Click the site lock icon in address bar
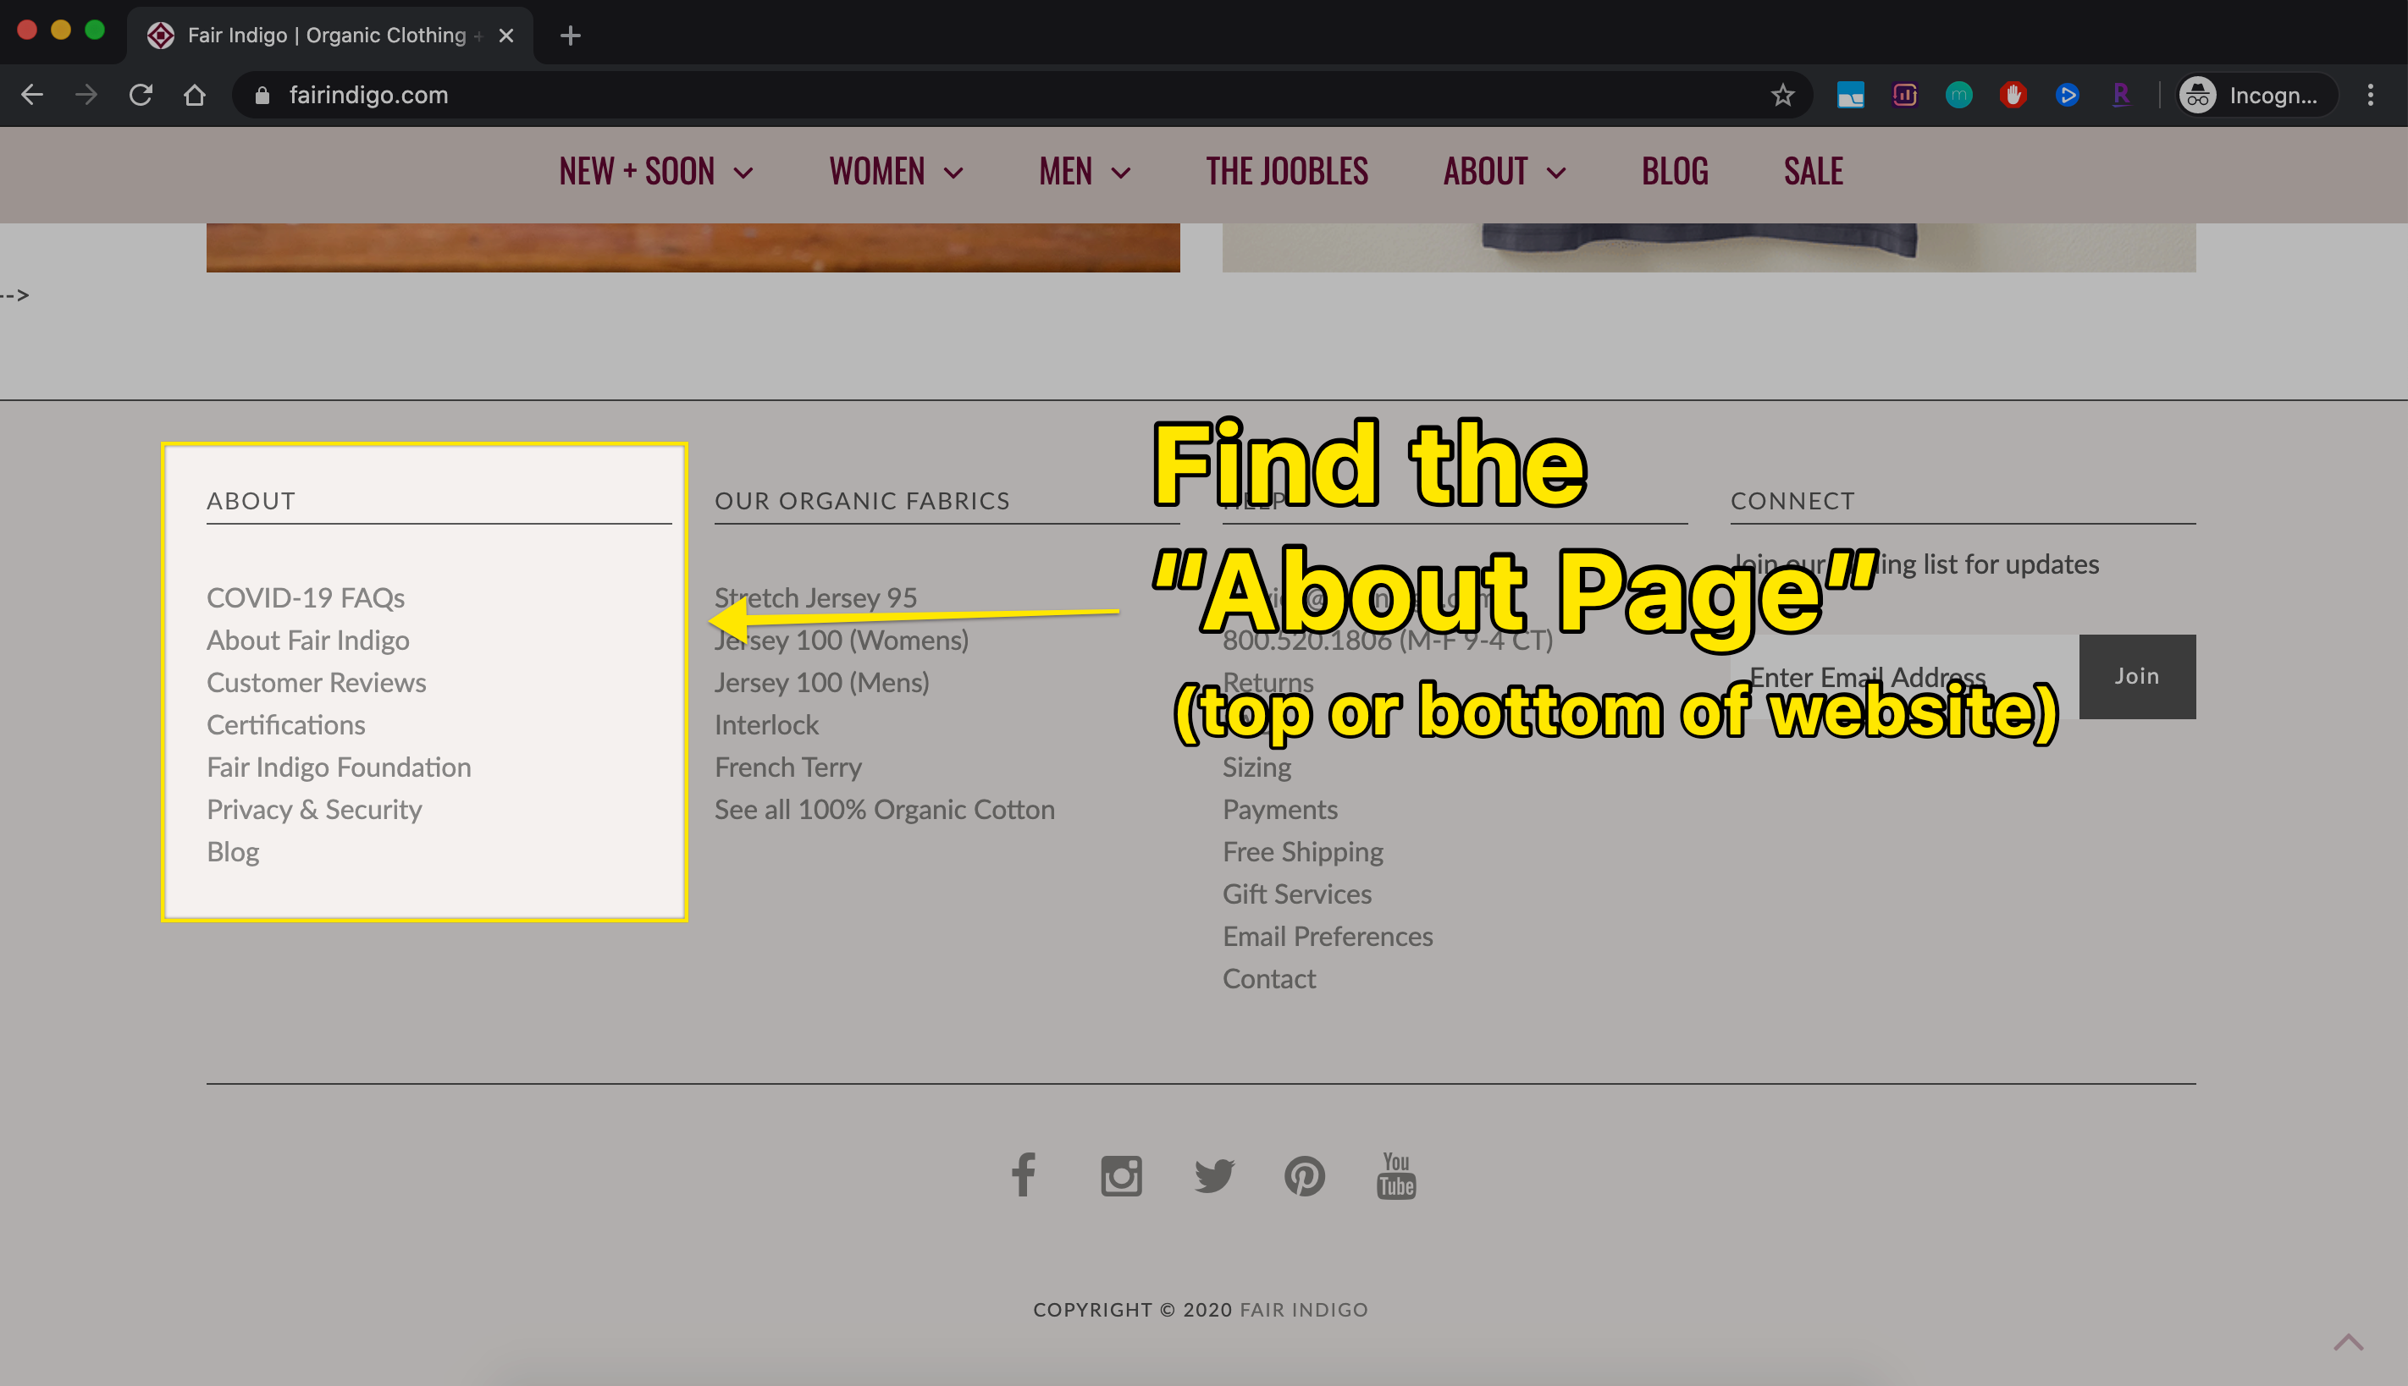Image resolution: width=2408 pixels, height=1386 pixels. (262, 94)
